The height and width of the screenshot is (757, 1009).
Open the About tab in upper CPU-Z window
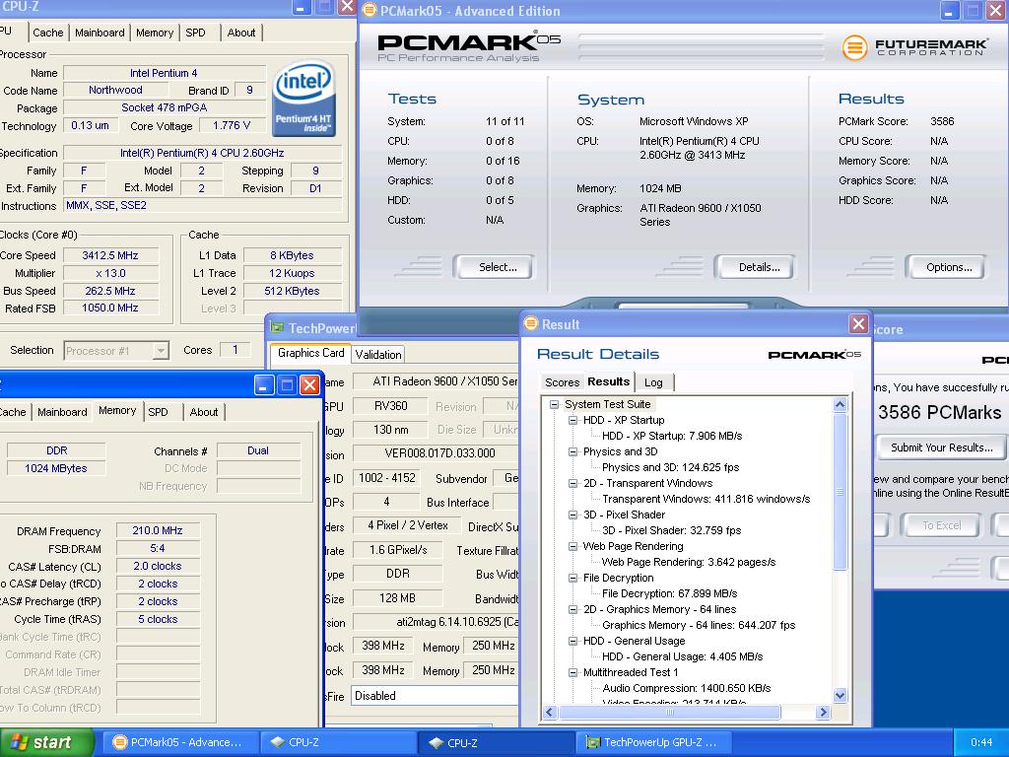tap(241, 33)
